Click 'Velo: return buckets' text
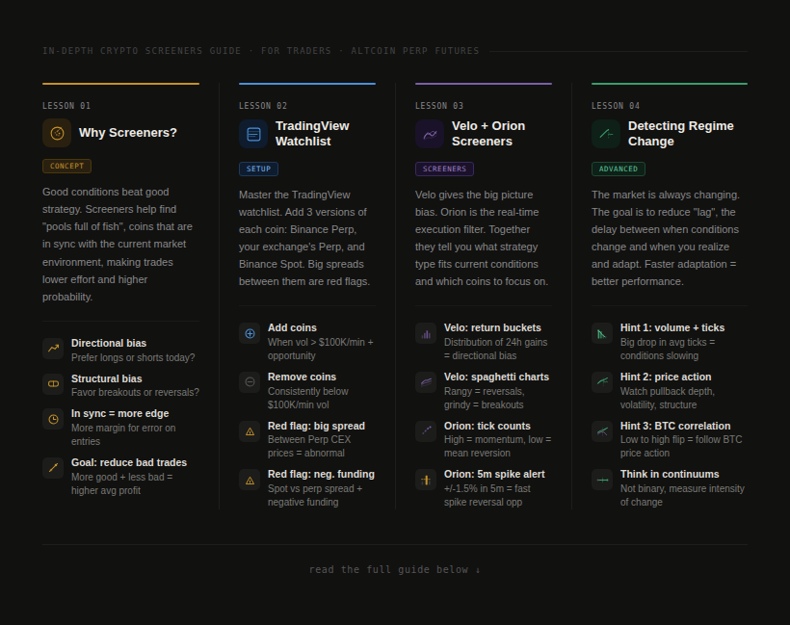Viewport: 790px width, 625px height. (492, 327)
